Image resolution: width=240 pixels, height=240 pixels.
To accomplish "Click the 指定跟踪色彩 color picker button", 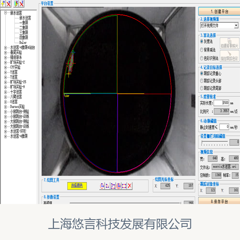I will pos(229,56).
